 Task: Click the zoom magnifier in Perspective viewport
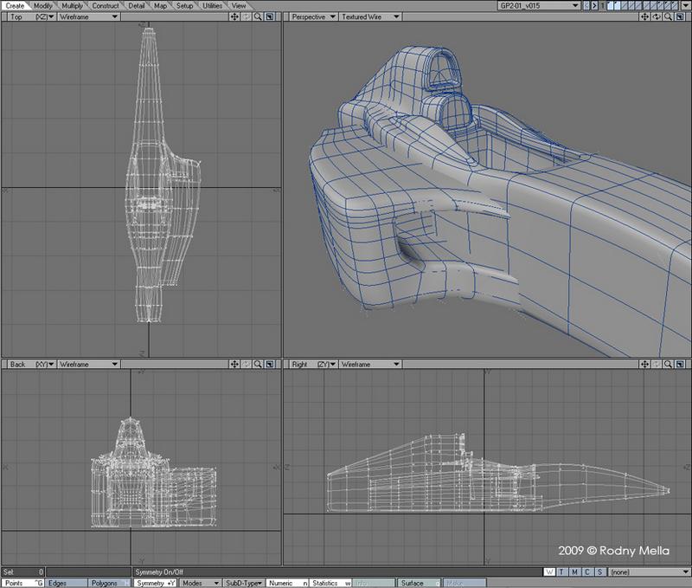point(670,16)
